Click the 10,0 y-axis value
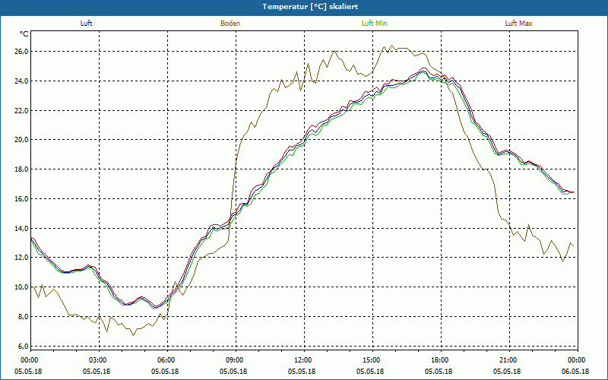The width and height of the screenshot is (608, 380). 21,287
